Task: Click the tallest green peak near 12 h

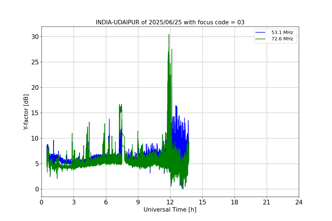Action: click(169, 35)
